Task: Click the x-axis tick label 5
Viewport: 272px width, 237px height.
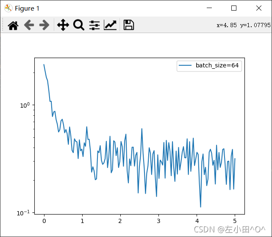Action: pos(235,221)
